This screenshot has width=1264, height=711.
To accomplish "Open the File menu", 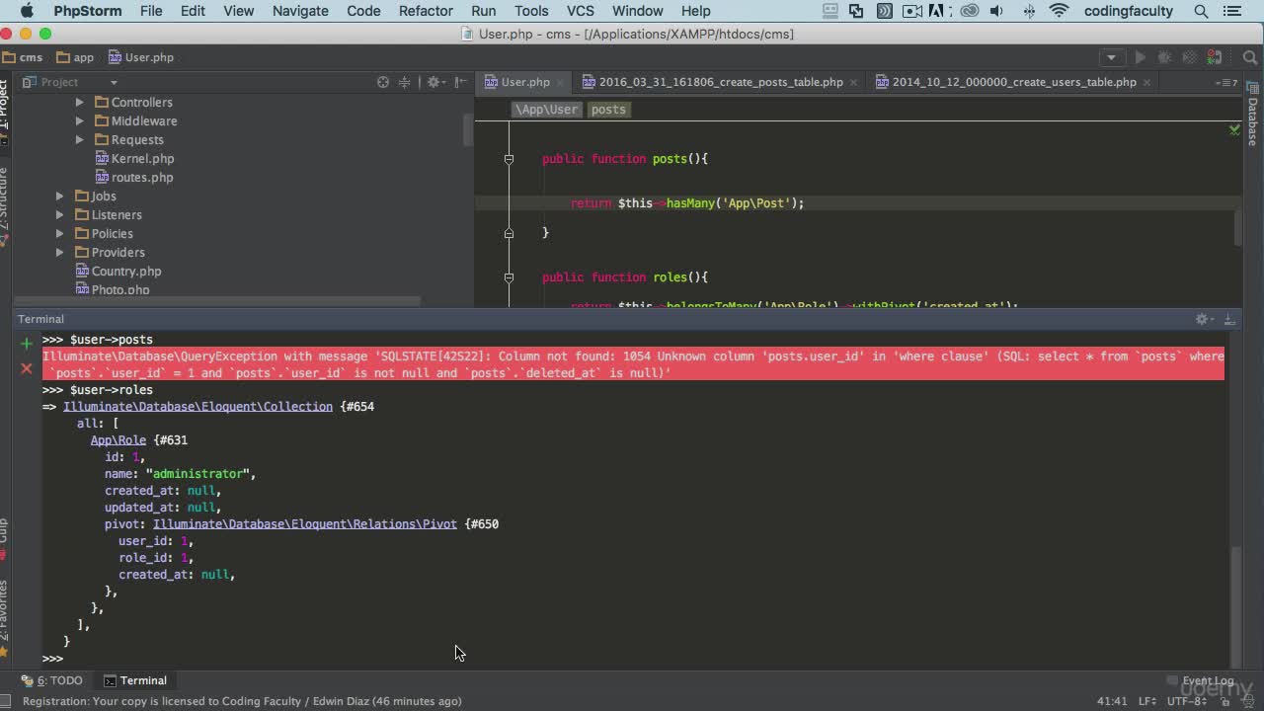I will (151, 11).
